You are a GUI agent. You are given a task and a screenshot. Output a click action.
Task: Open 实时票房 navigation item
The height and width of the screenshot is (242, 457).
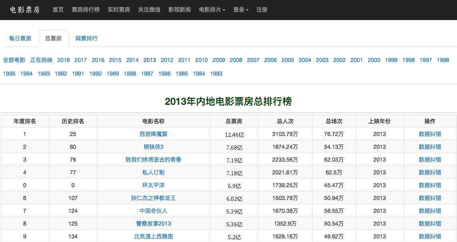(x=119, y=10)
